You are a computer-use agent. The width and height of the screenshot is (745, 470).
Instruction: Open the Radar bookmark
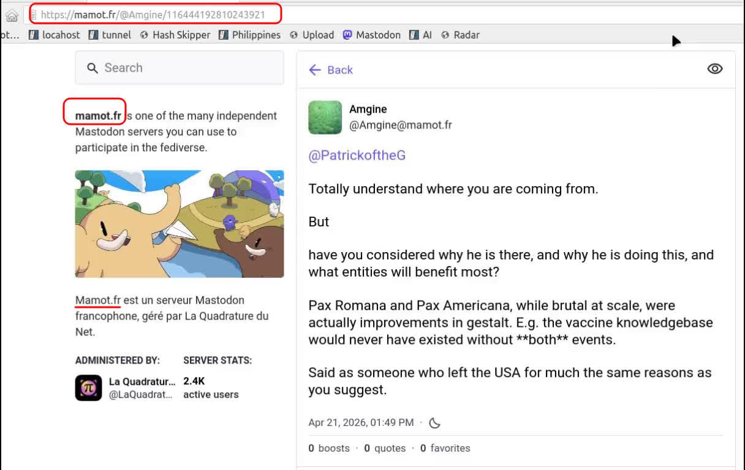pos(460,35)
